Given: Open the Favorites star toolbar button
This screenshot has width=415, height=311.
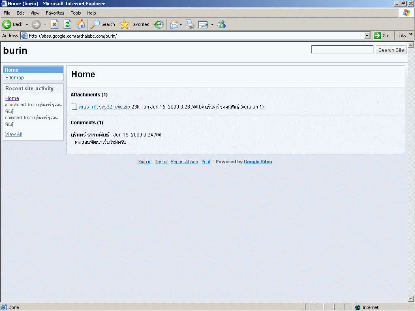Looking at the screenshot, I should pos(135,24).
